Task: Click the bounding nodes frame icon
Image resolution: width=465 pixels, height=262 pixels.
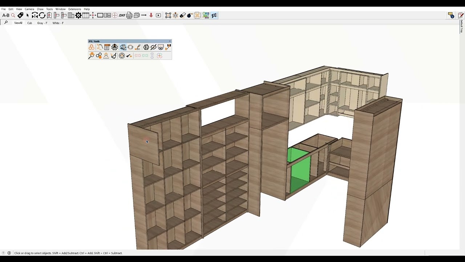Action: point(168,15)
